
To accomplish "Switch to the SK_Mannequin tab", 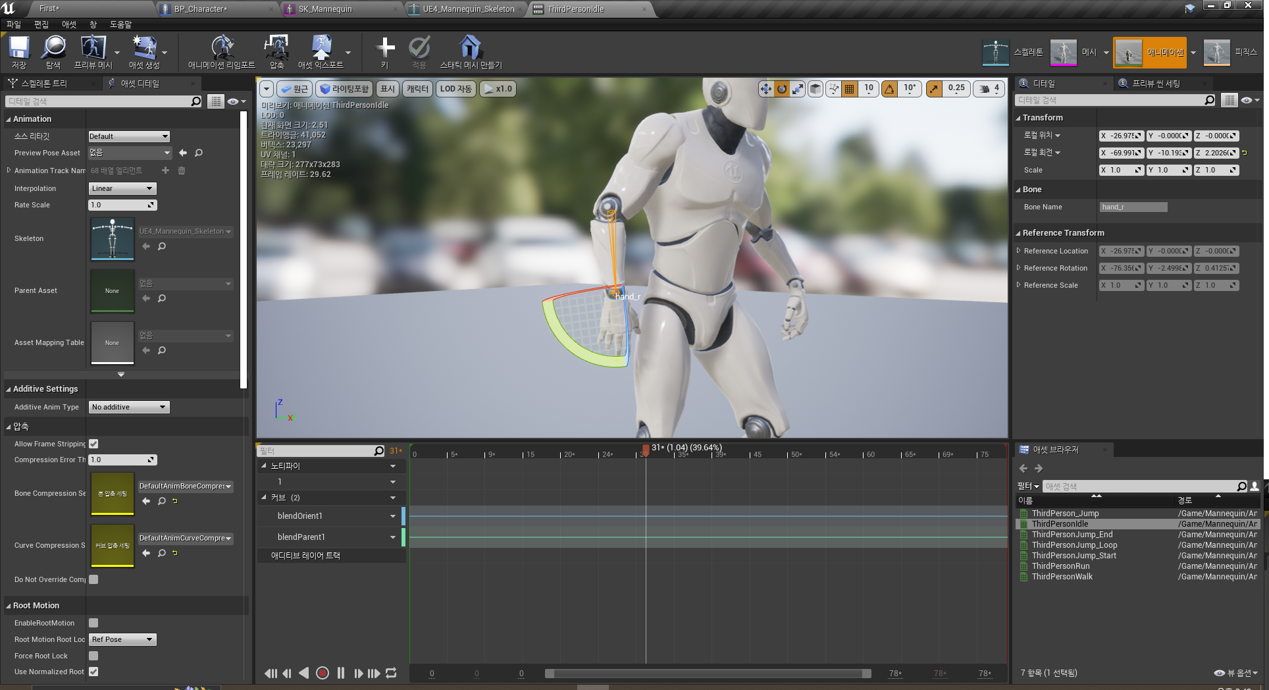I will (342, 9).
